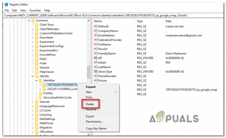Click Copy Key Name entry
Viewport: 226px width, 138px height.
click(96, 128)
